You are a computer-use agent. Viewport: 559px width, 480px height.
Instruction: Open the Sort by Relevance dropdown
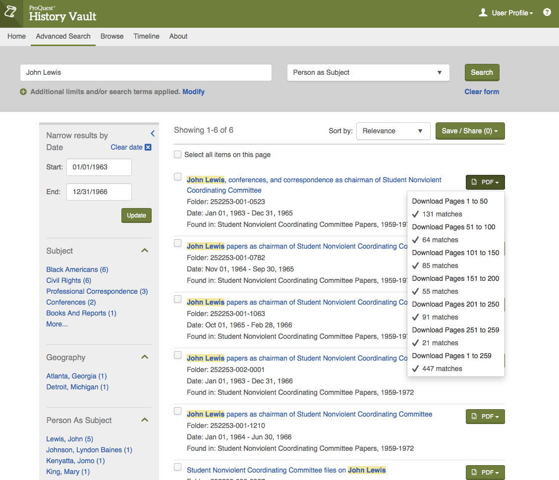[x=392, y=131]
